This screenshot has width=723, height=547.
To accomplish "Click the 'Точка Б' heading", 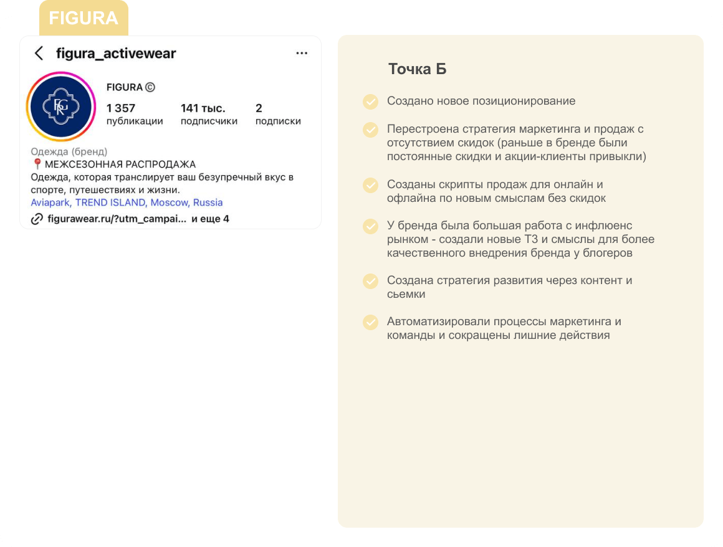I will [x=418, y=69].
